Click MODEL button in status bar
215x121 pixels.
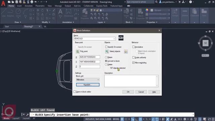pos(116,119)
